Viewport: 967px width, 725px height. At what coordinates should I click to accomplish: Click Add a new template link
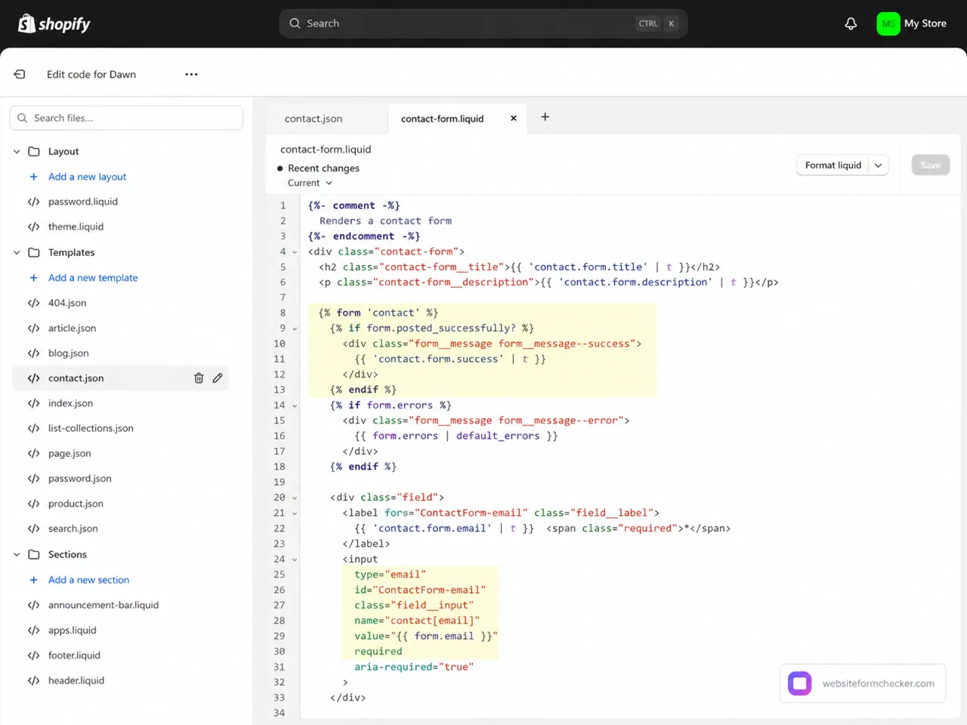click(93, 278)
